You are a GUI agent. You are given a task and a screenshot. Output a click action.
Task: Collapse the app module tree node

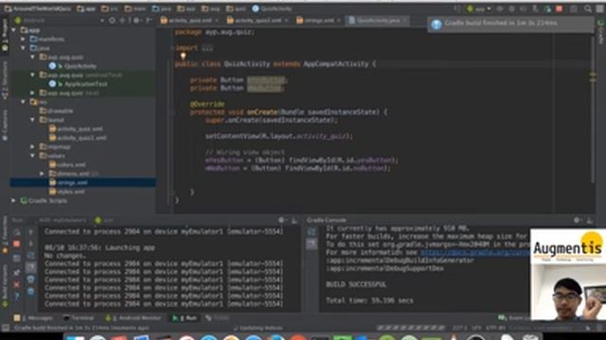point(14,29)
